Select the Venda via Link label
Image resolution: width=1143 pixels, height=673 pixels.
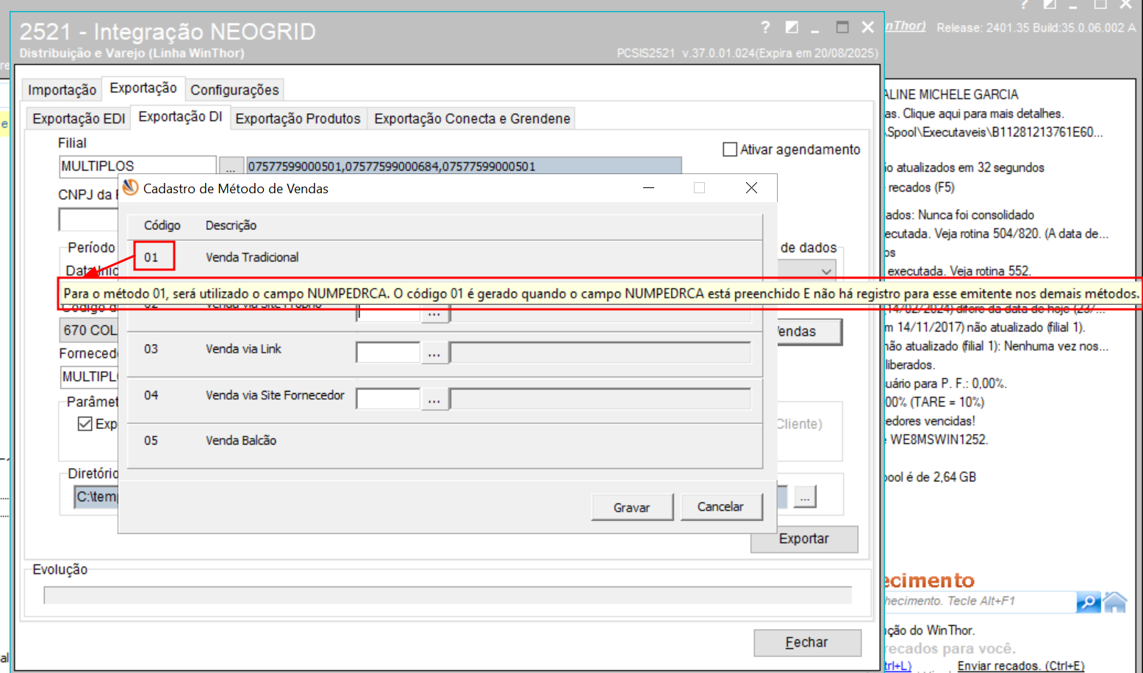click(243, 349)
